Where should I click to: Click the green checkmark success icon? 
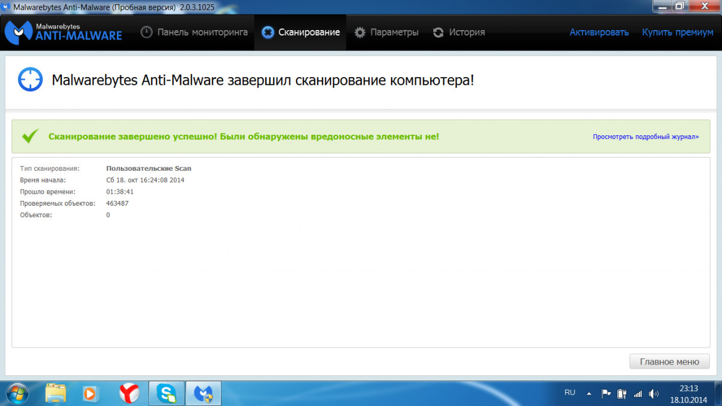[30, 136]
